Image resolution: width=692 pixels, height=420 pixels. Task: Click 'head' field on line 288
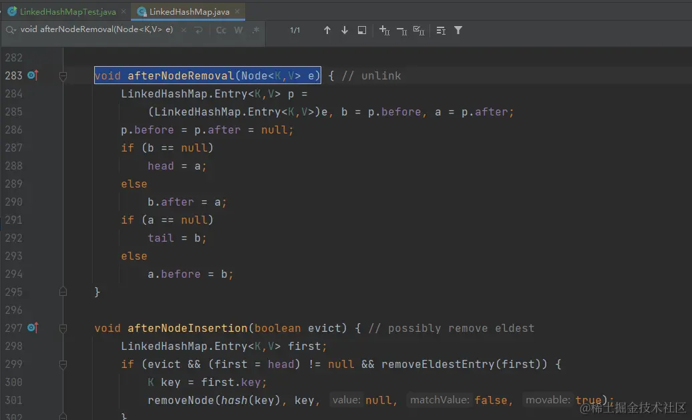pos(160,166)
